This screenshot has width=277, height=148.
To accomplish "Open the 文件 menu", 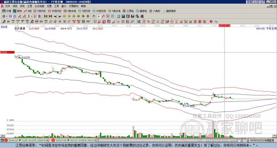I will coord(8,6).
